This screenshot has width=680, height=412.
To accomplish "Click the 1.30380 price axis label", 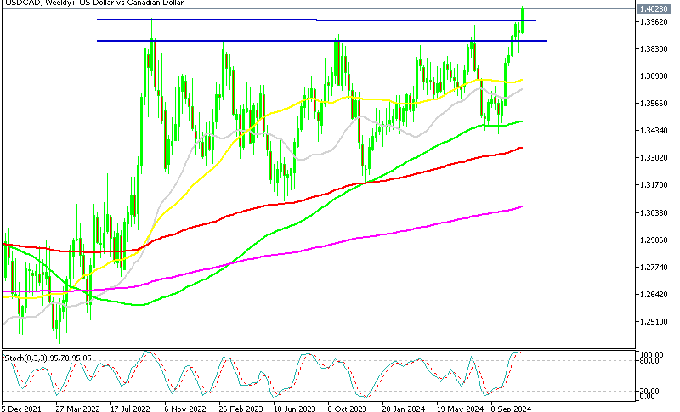I will pyautogui.click(x=654, y=212).
